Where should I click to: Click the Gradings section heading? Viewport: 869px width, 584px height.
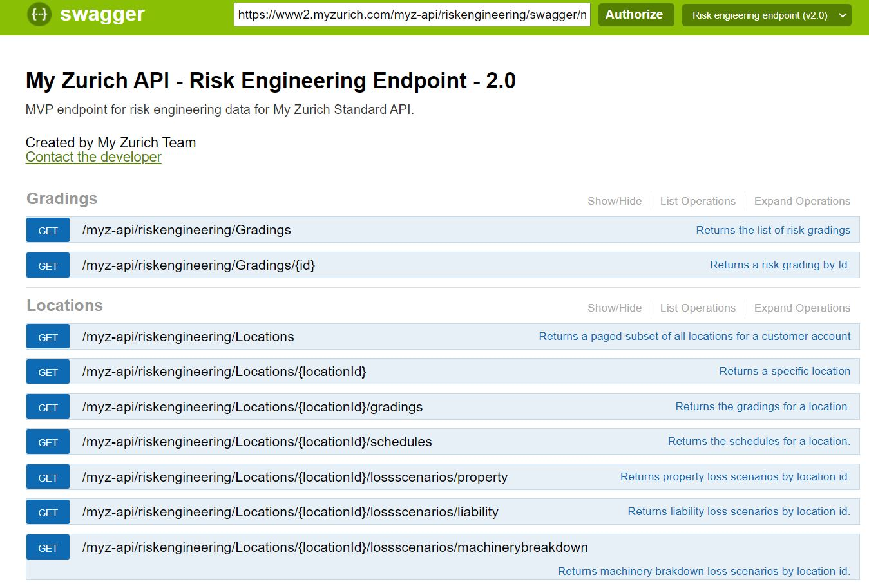click(62, 199)
